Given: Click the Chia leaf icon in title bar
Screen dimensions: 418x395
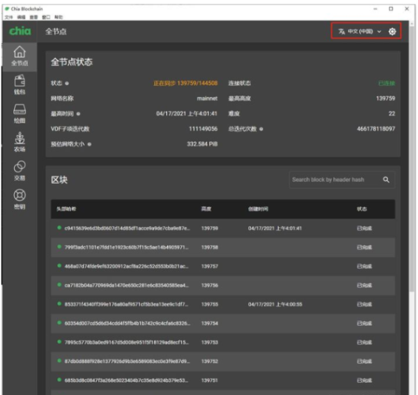Looking at the screenshot, I should tap(7, 9).
